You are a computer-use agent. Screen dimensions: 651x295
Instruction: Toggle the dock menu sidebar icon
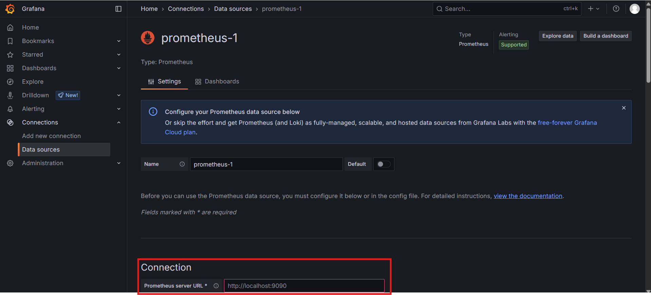pos(118,9)
